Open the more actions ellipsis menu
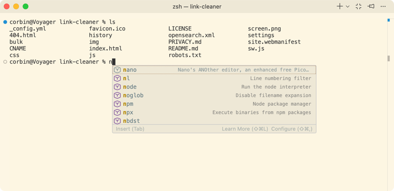Viewport: 394px width, 191px height. [383, 7]
